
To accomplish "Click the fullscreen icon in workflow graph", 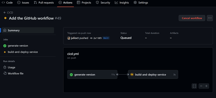I will pyautogui.click(x=194, y=86).
